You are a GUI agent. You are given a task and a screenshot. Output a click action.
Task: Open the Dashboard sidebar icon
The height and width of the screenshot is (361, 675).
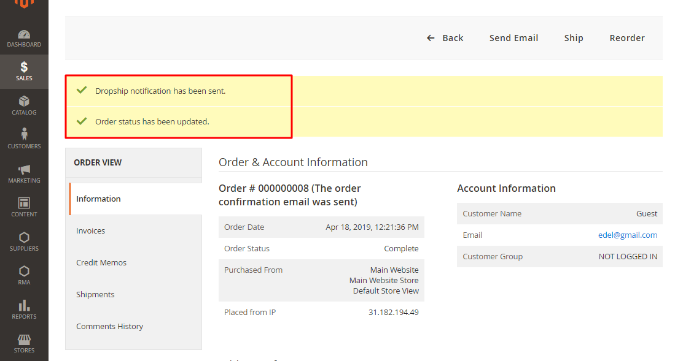[24, 35]
